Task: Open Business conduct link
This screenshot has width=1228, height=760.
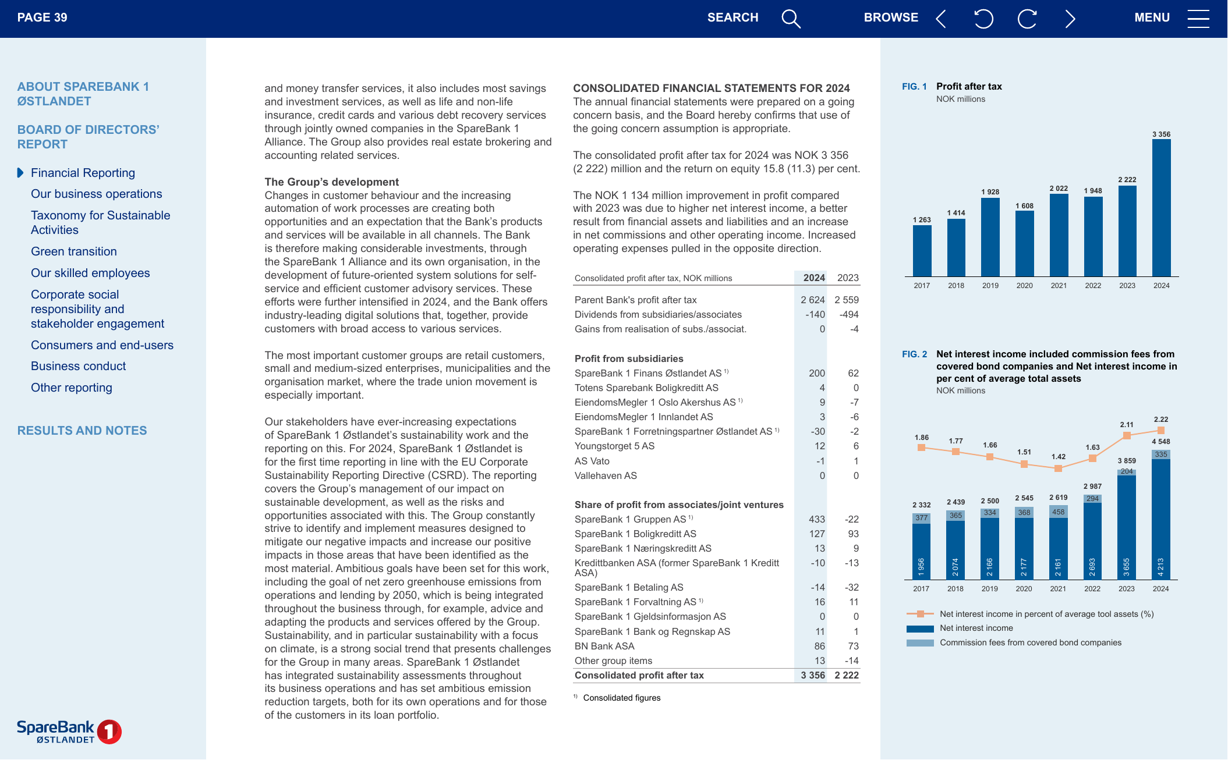Action: click(78, 366)
